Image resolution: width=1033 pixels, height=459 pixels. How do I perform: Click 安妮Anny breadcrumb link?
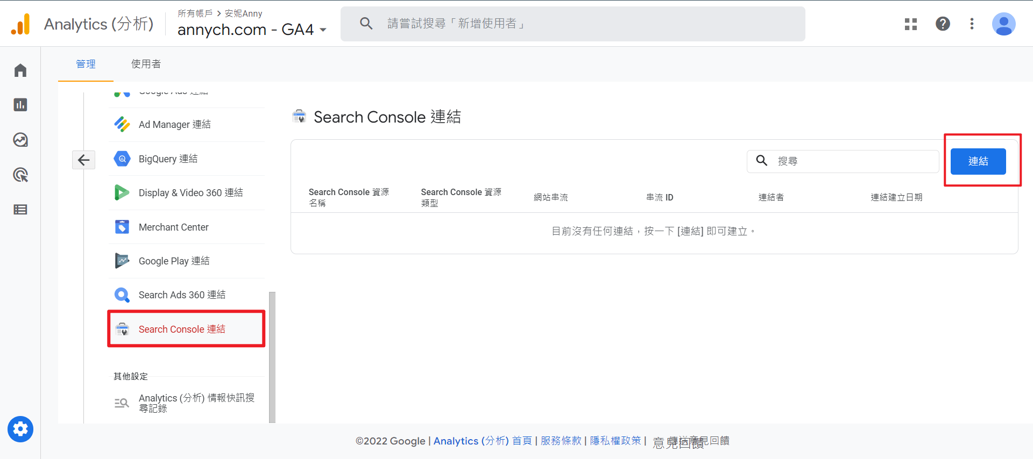(x=244, y=13)
